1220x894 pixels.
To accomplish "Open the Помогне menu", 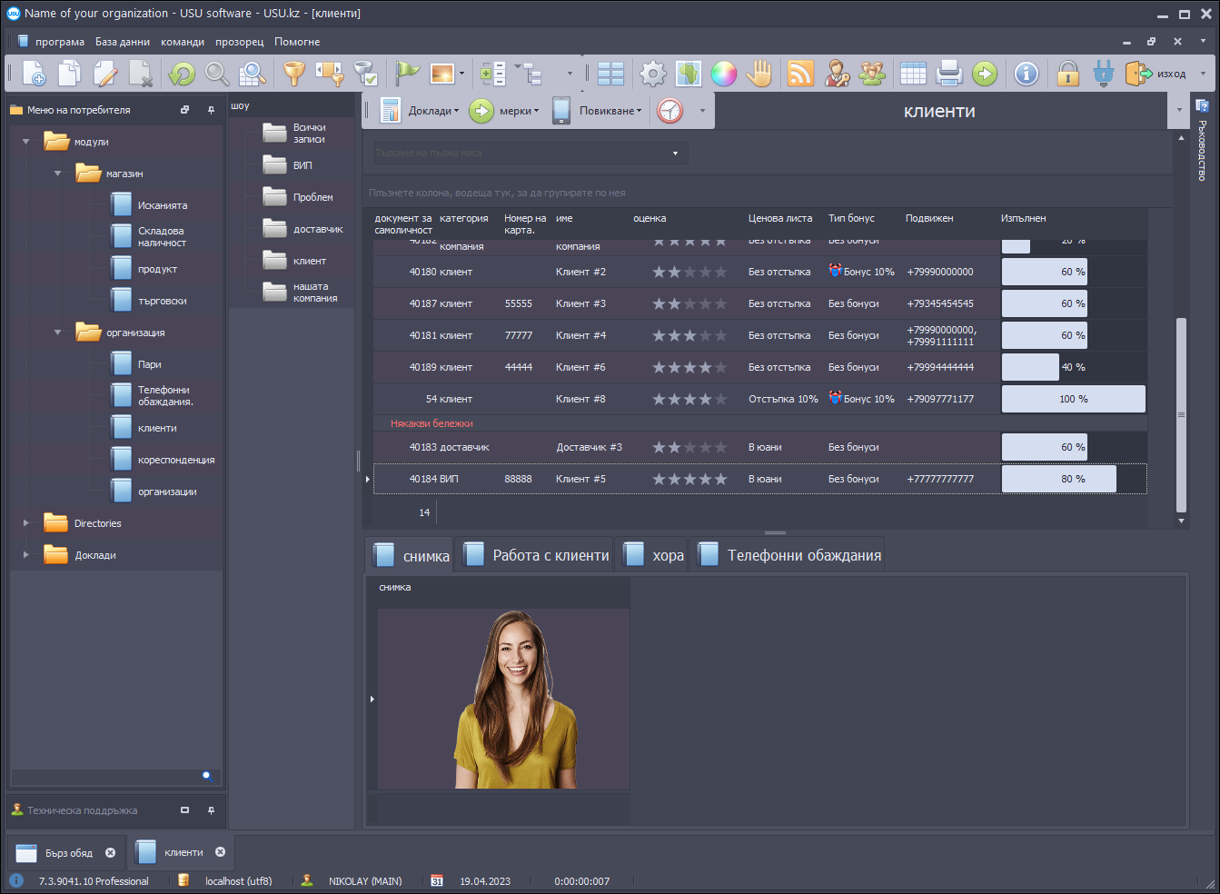I will (297, 42).
